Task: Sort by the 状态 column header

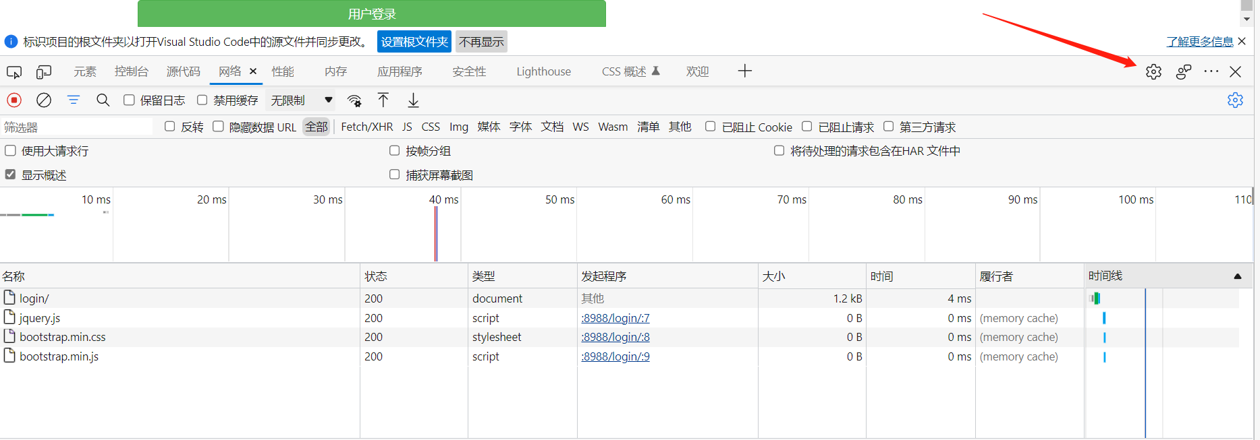Action: (414, 276)
